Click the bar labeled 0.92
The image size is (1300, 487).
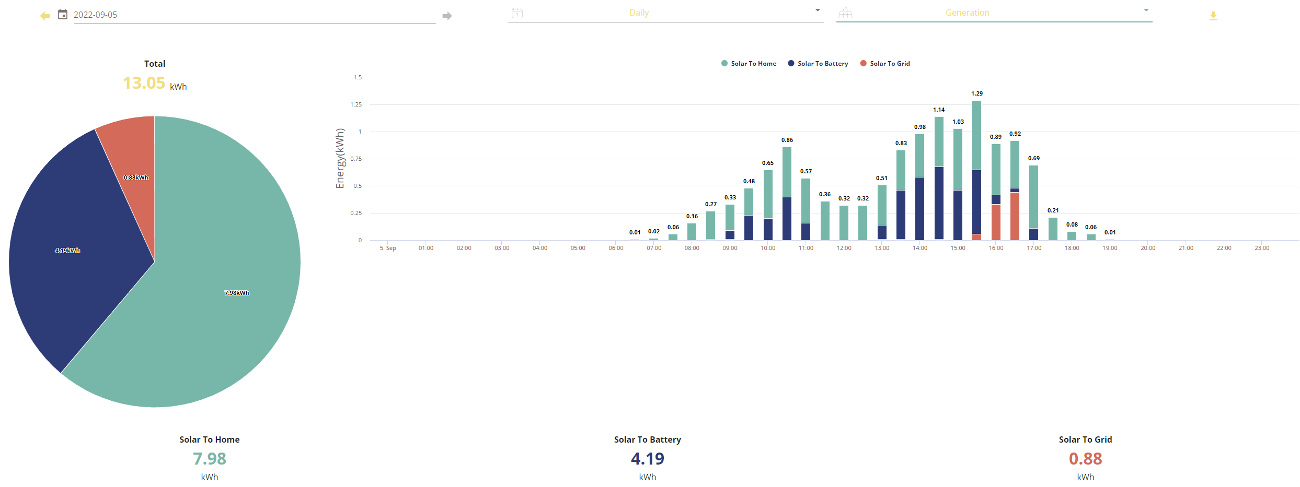pos(1015,191)
